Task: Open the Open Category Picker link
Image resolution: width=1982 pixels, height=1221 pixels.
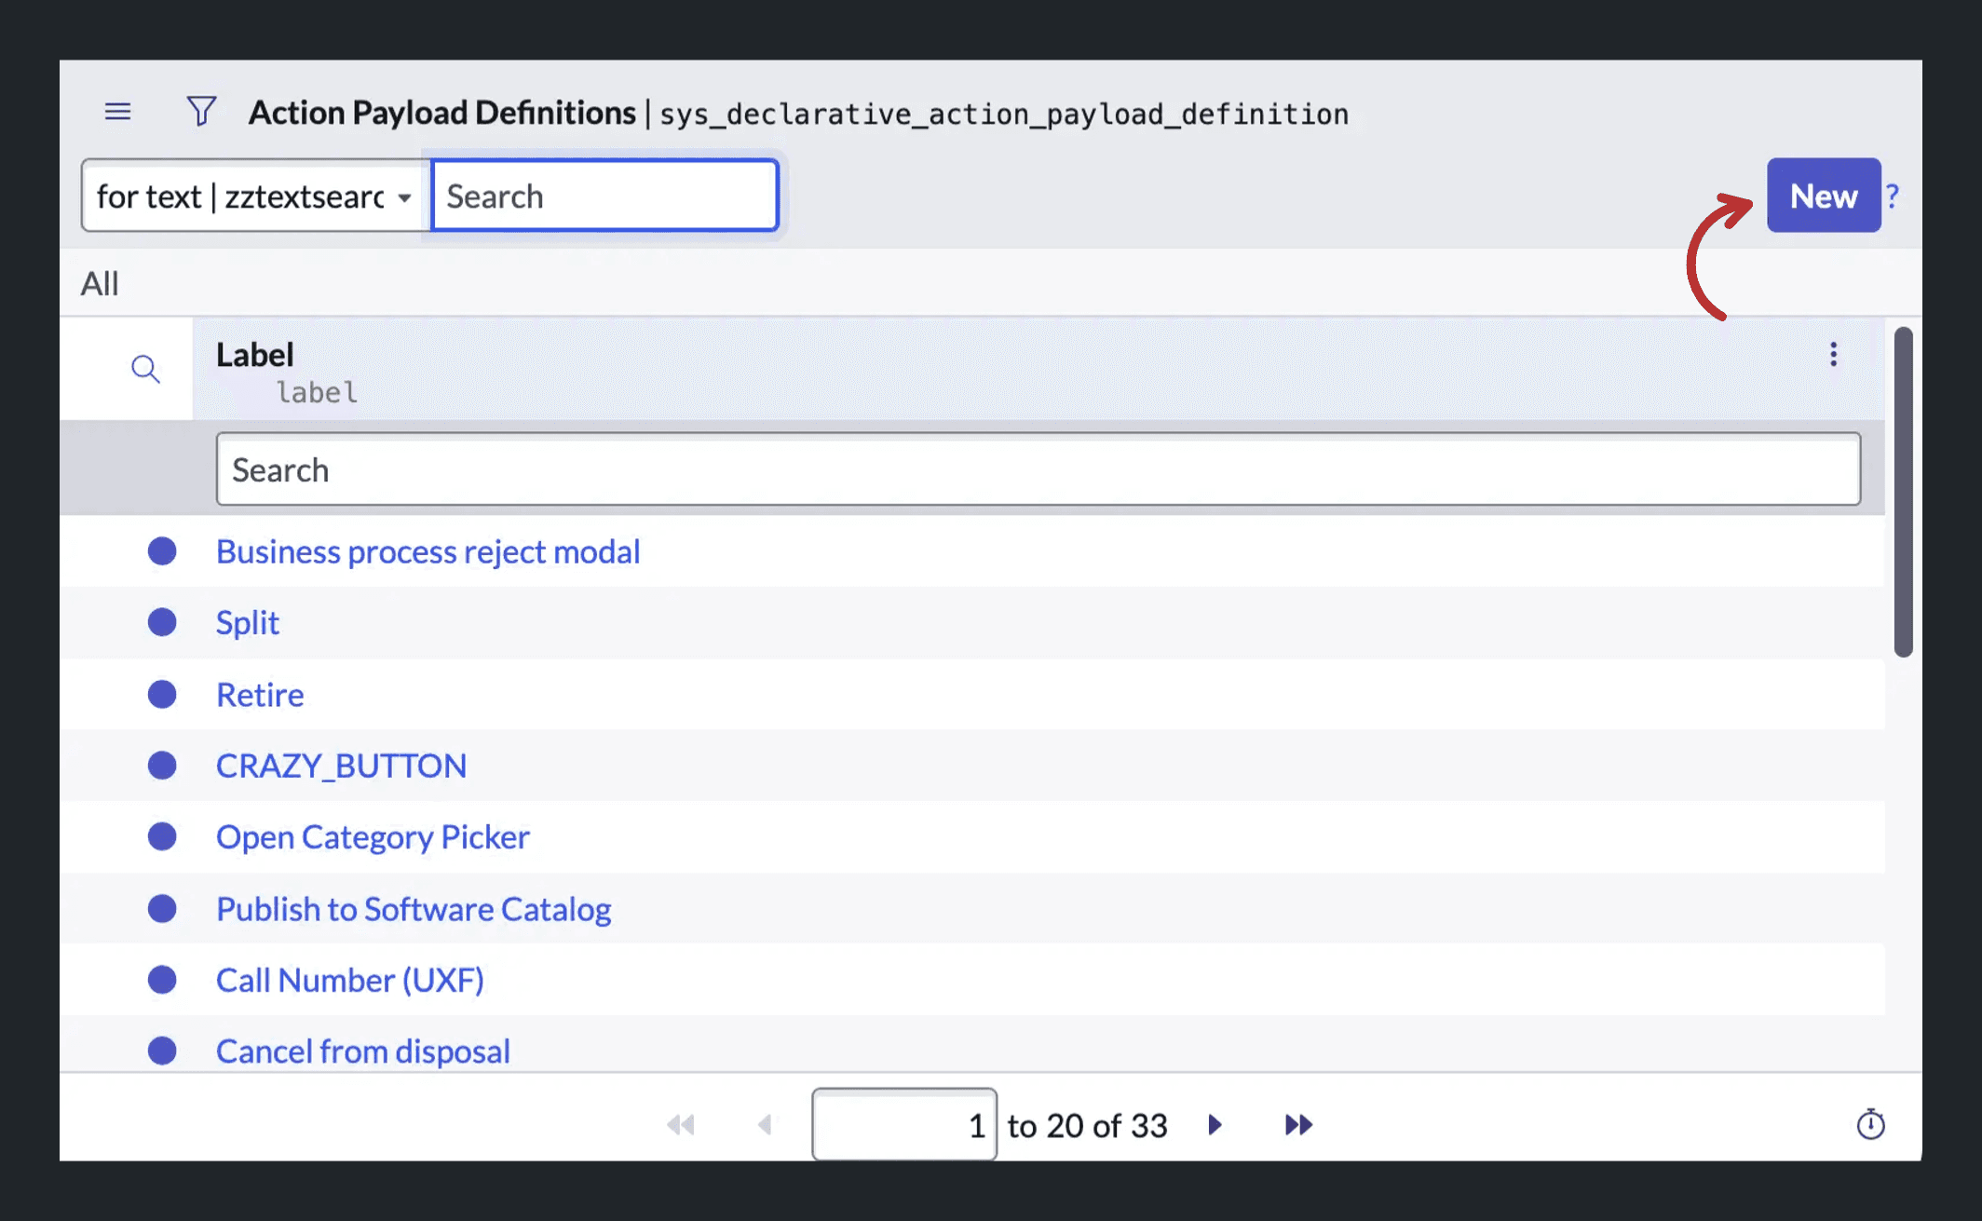Action: pyautogui.click(x=373, y=836)
